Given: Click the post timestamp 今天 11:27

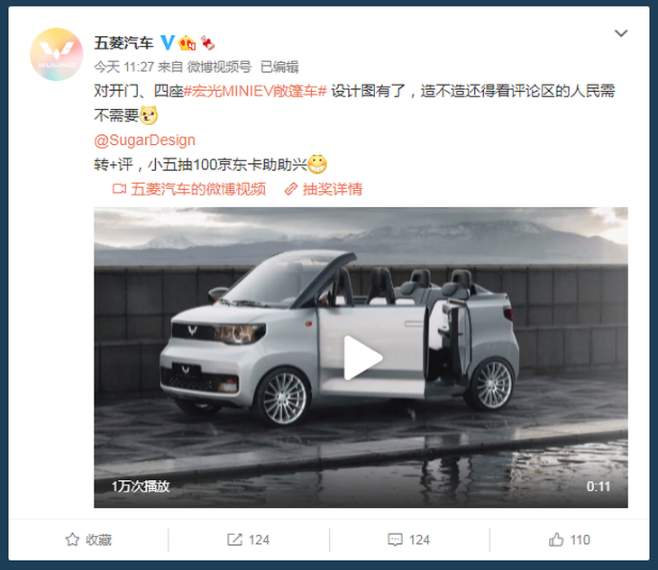Looking at the screenshot, I should click(123, 67).
